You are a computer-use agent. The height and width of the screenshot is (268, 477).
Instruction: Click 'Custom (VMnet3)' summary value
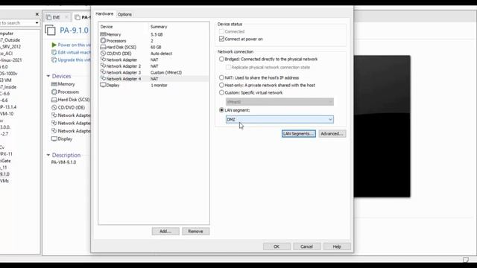click(x=166, y=72)
